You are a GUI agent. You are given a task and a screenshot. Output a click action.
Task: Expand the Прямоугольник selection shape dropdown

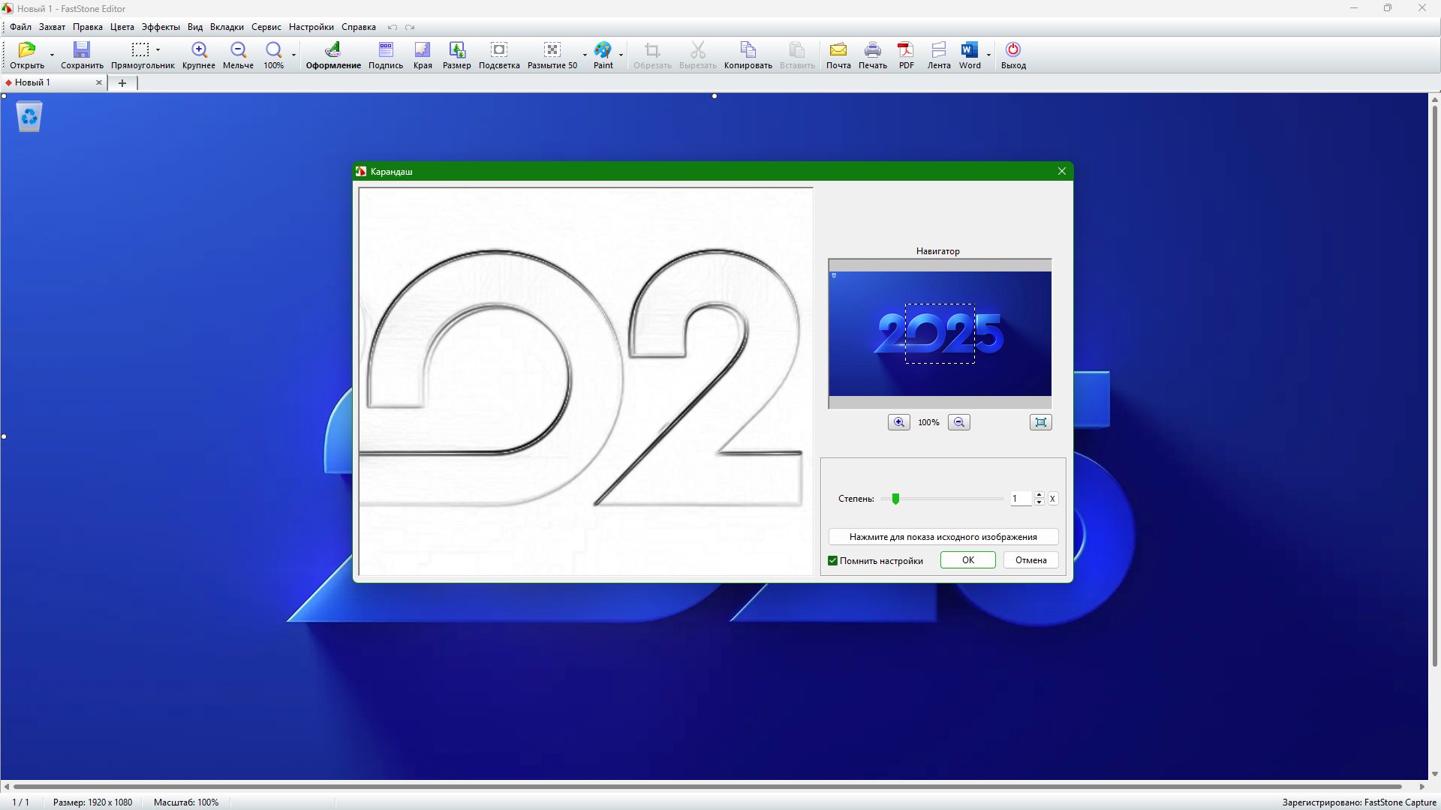pos(158,50)
